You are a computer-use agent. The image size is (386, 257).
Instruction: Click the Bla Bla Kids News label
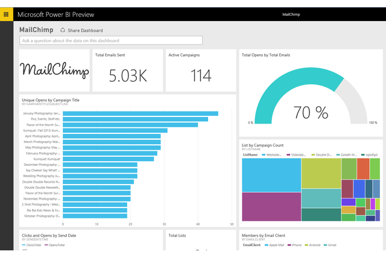click(43, 211)
